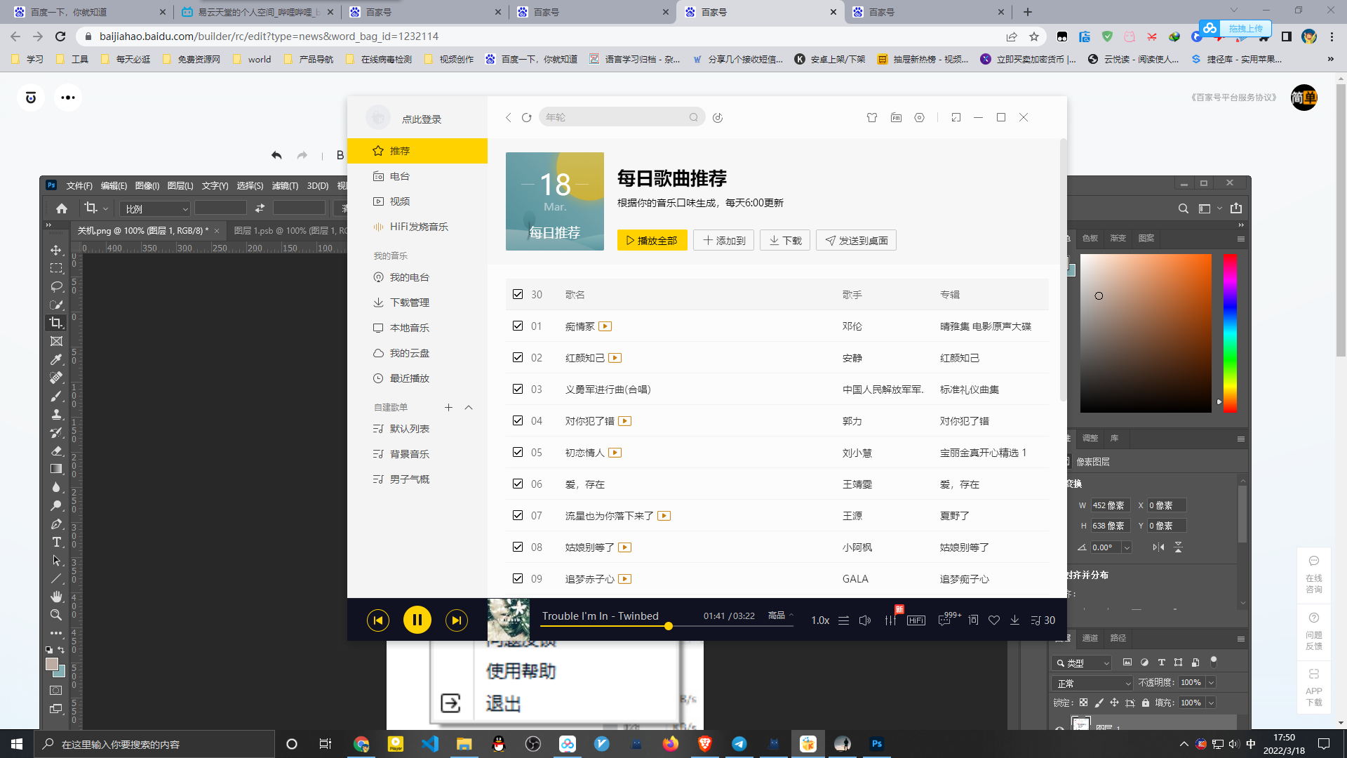This screenshot has height=758, width=1347.
Task: Open the layer opacity 100% dropdown
Action: [x=1211, y=683]
